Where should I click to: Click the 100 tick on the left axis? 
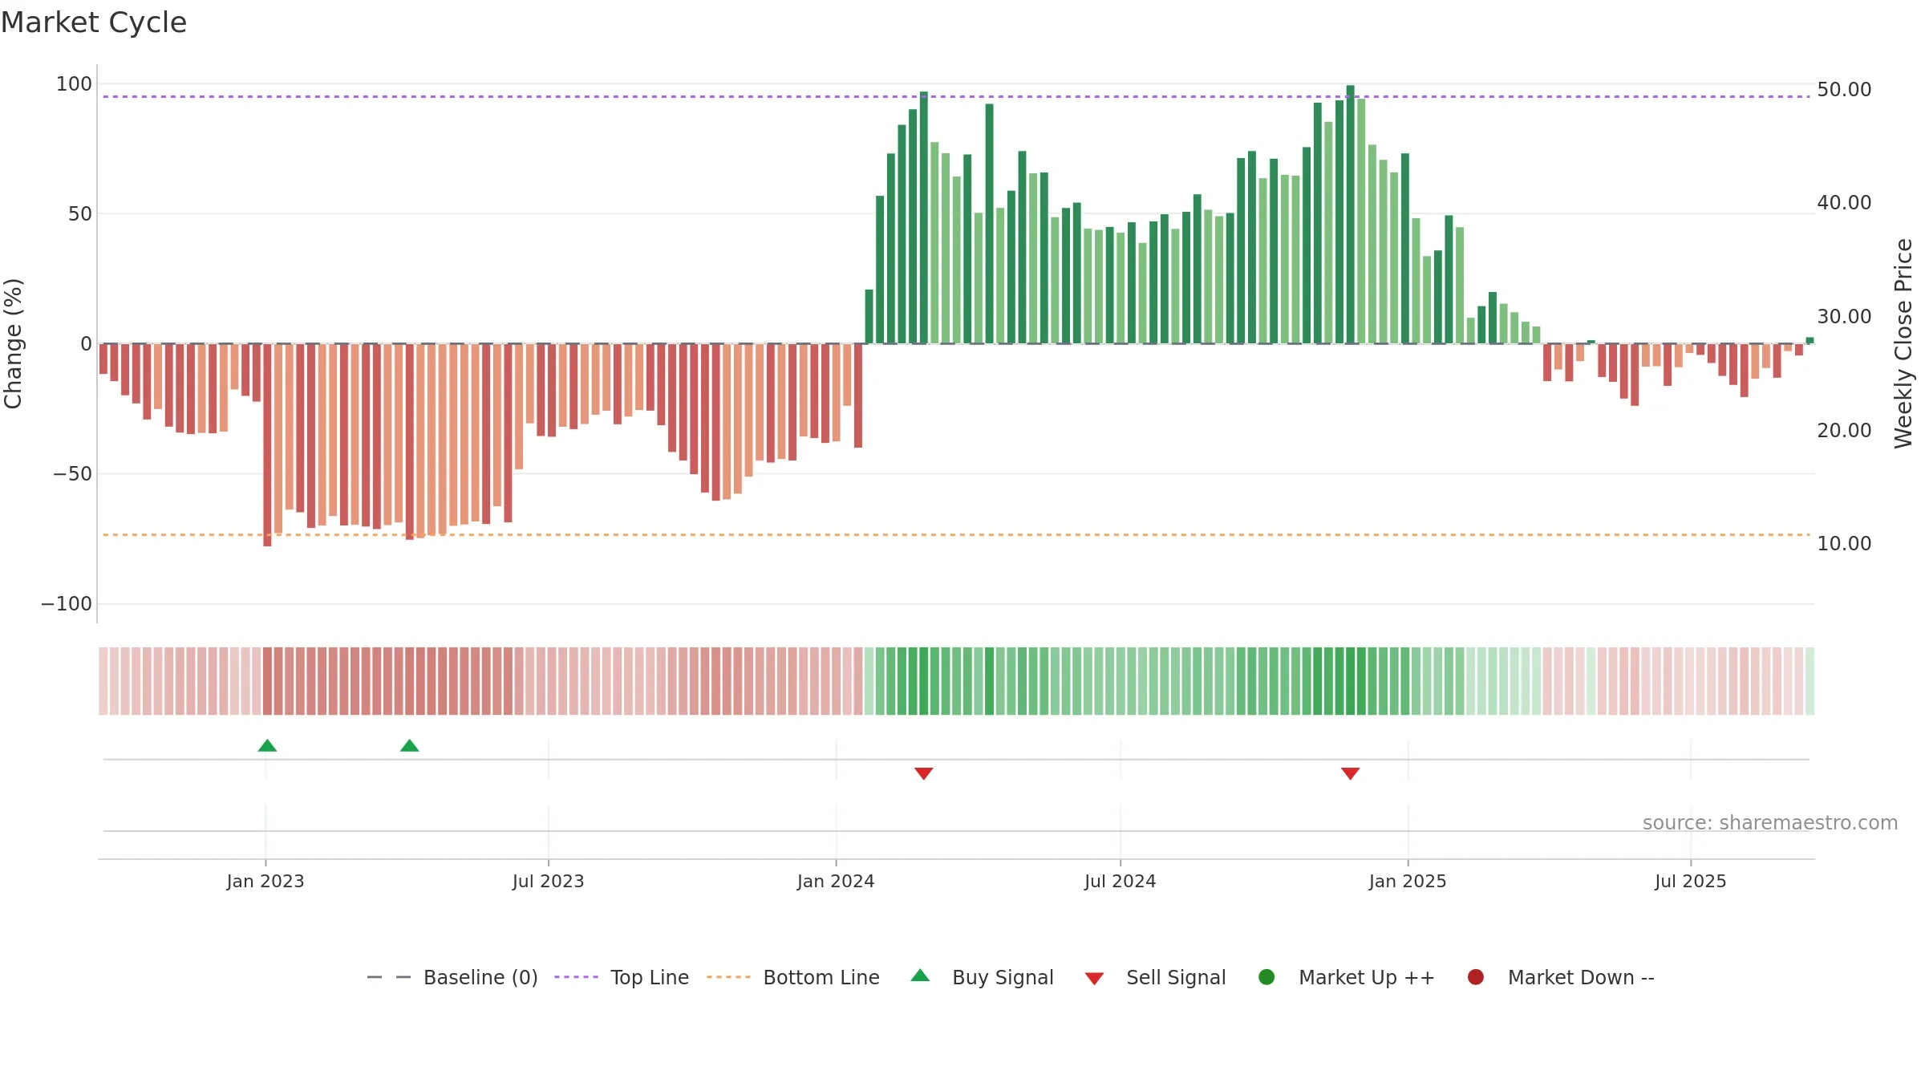(x=74, y=84)
